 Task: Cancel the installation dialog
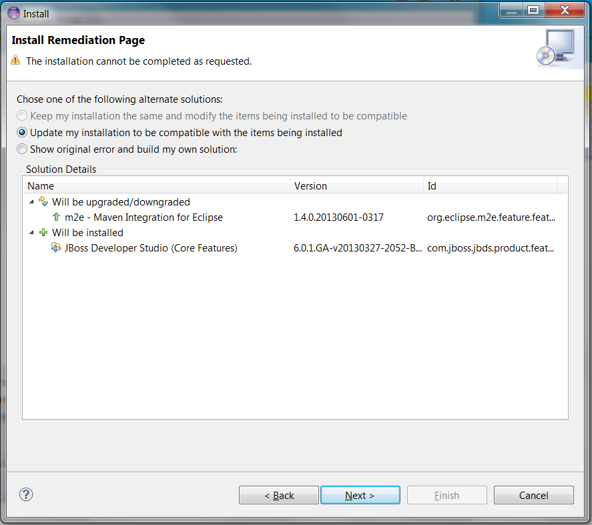pyautogui.click(x=534, y=495)
